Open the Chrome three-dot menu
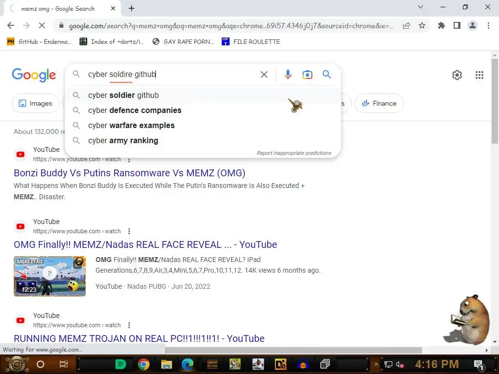Viewport: 499px width, 374px height. (x=488, y=25)
